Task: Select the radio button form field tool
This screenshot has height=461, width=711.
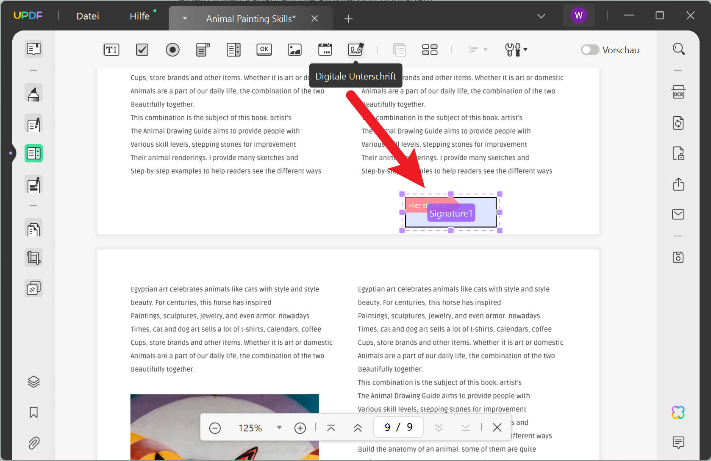Action: [x=172, y=49]
